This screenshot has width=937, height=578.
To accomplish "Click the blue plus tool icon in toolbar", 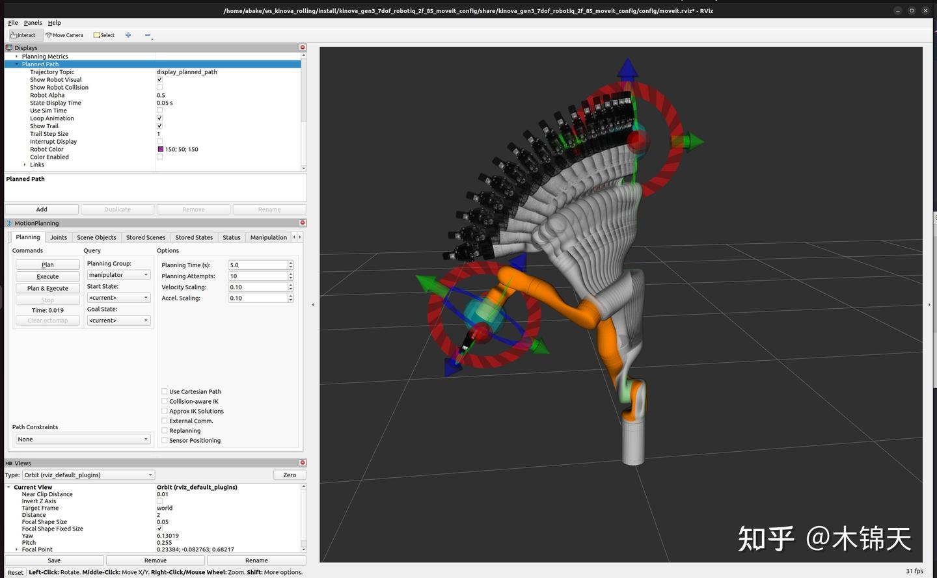I will (x=128, y=35).
